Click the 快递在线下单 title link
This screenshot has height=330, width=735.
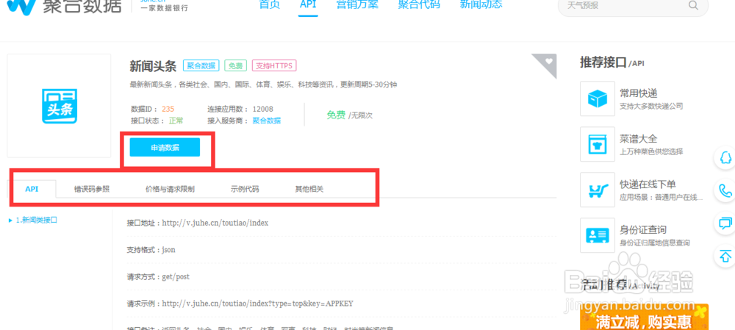click(x=648, y=184)
